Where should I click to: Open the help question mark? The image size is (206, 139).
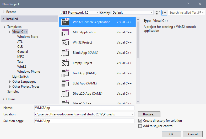(x=188, y=4)
